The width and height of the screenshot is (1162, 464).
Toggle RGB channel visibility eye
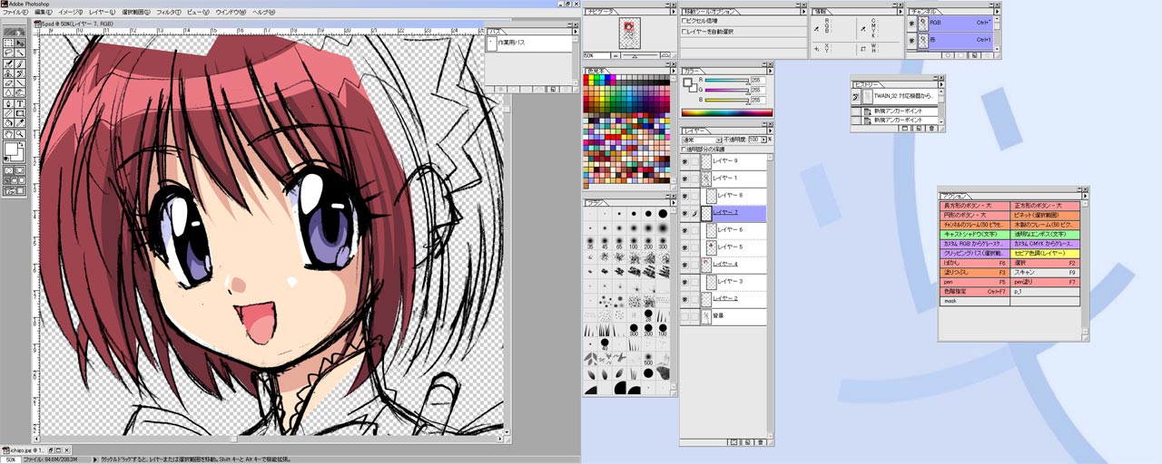(x=911, y=23)
